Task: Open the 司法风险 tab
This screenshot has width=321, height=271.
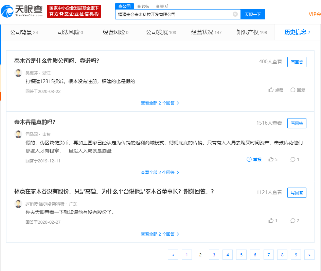Action: click(70, 32)
